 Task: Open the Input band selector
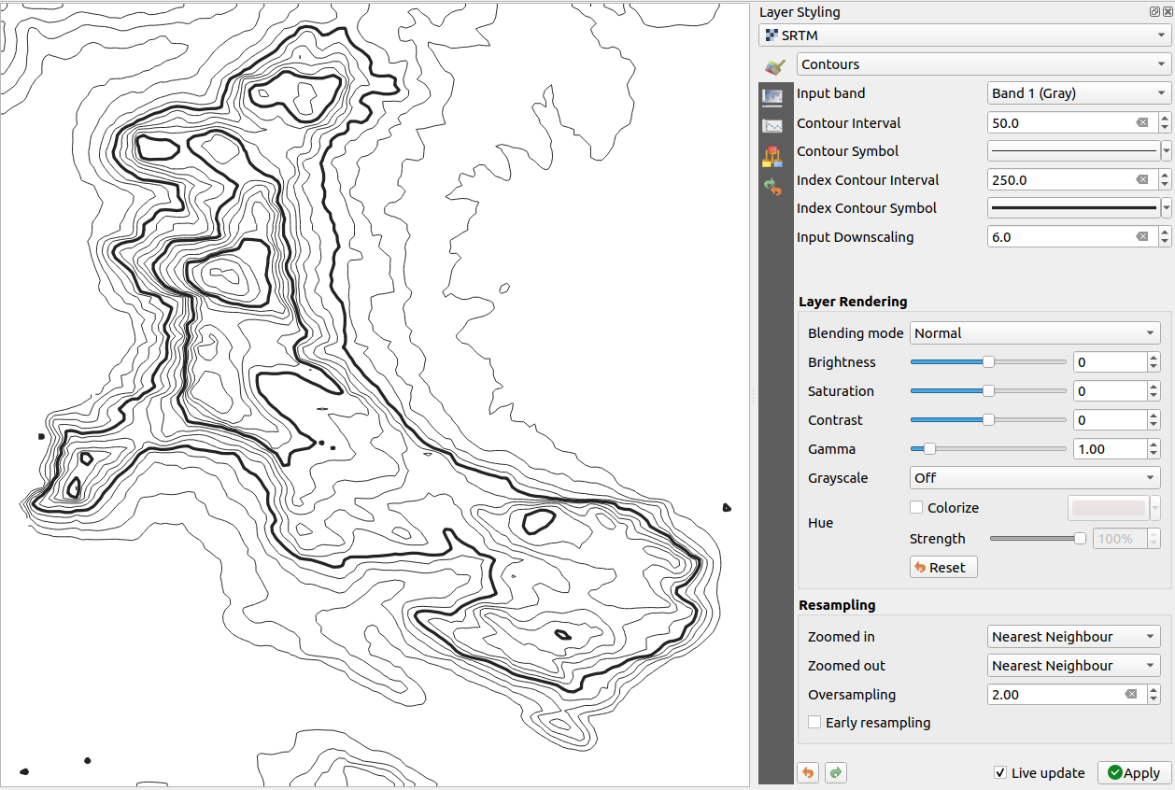point(1078,92)
